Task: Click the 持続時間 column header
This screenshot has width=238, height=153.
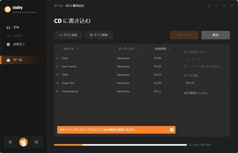Action: coord(160,49)
